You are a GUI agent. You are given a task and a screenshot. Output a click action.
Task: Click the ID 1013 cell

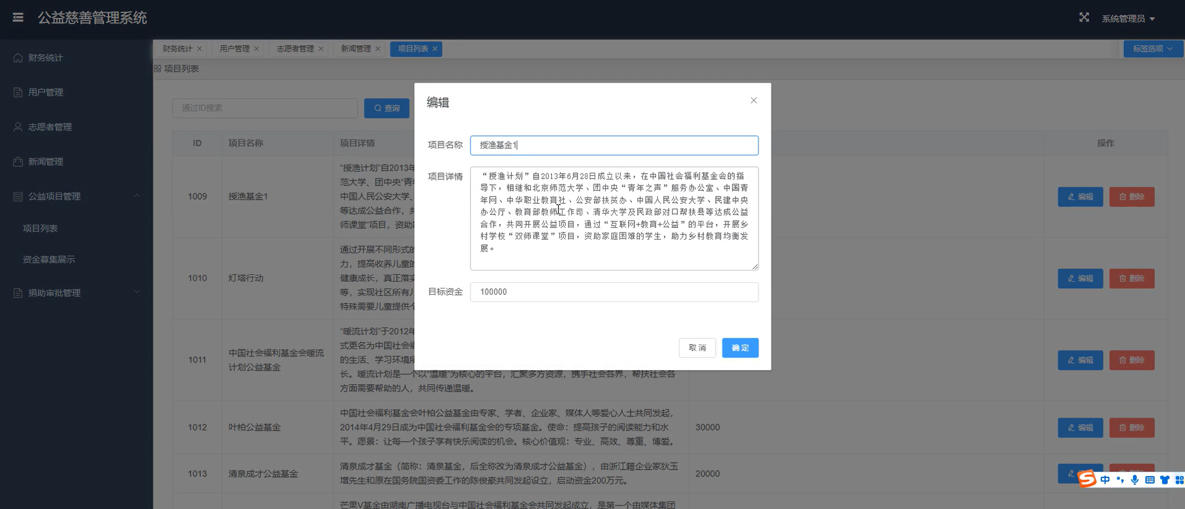coord(197,474)
